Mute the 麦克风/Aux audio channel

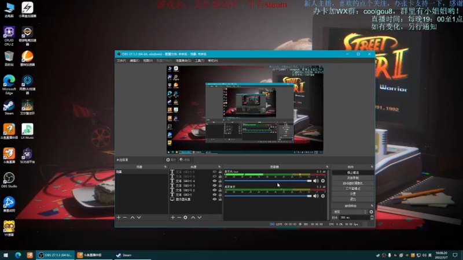[315, 181]
